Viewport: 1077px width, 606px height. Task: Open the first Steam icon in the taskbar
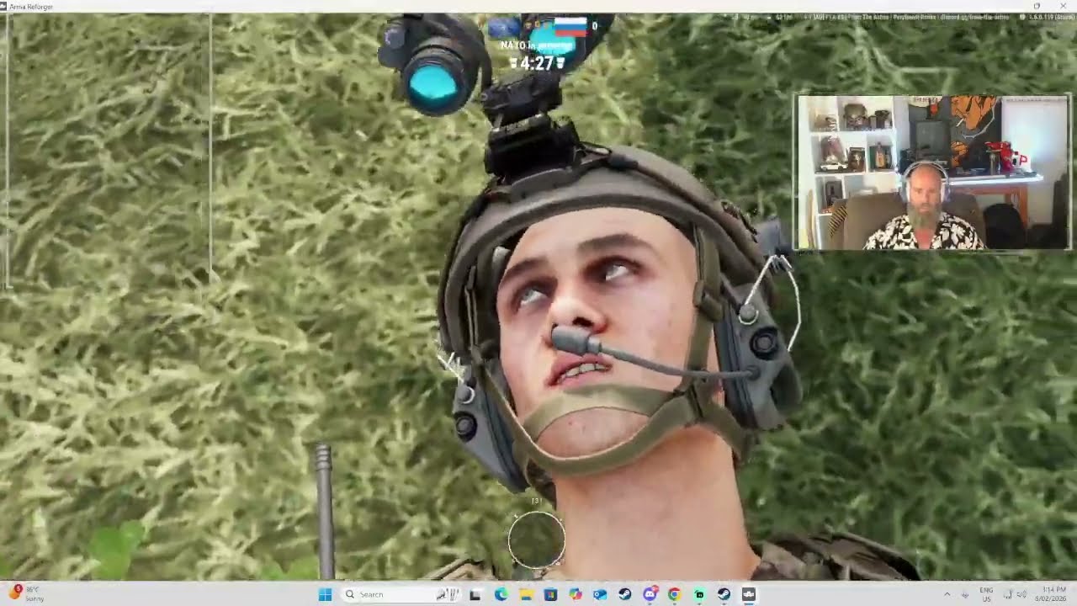[x=625, y=594]
